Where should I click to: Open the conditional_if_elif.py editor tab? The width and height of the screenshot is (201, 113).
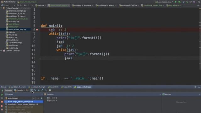[129, 5]
